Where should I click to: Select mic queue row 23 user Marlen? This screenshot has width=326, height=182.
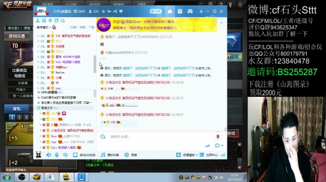tap(65, 73)
